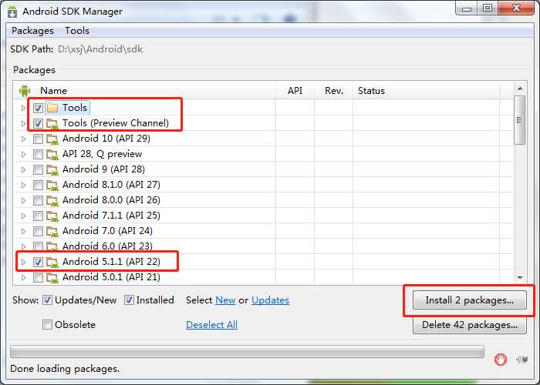
Task: Expand the Android 5.0.1 (API 21) node
Action: pyautogui.click(x=23, y=277)
